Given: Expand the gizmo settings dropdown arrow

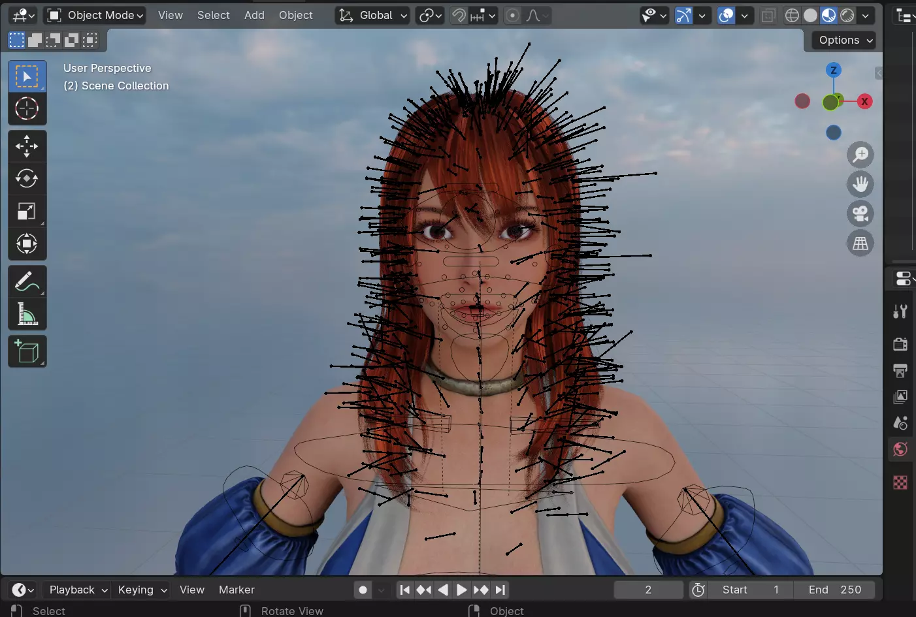Looking at the screenshot, I should click(x=702, y=15).
